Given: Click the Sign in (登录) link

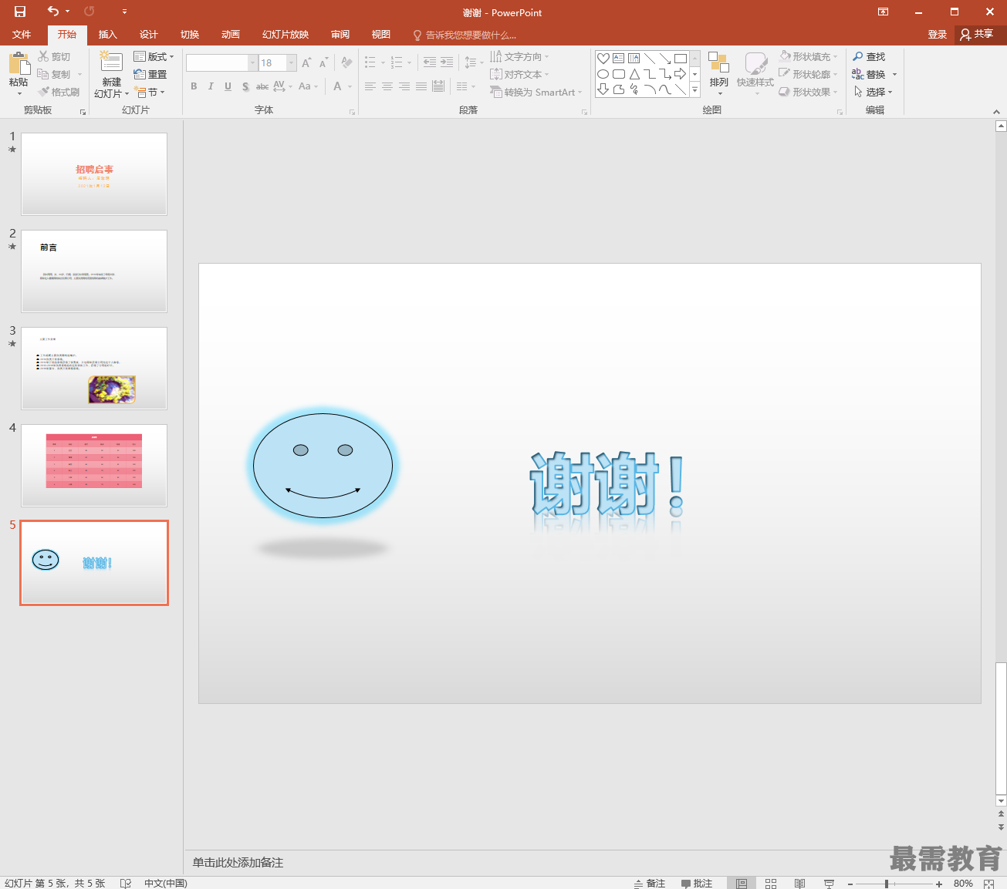Looking at the screenshot, I should coord(938,35).
